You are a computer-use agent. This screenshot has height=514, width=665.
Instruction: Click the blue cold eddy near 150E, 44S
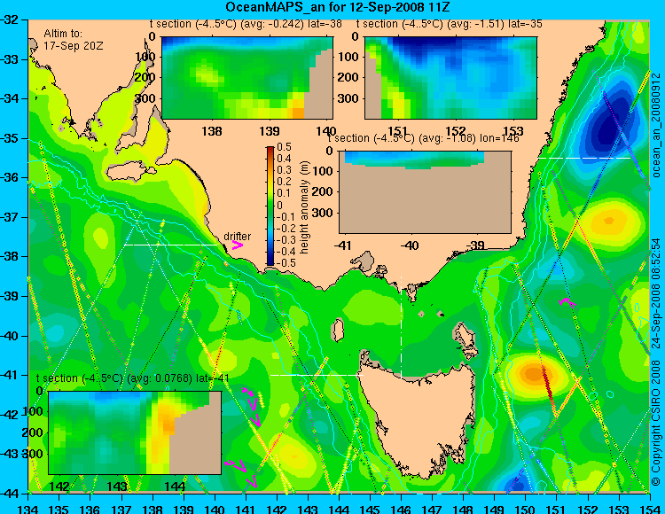tap(517, 482)
